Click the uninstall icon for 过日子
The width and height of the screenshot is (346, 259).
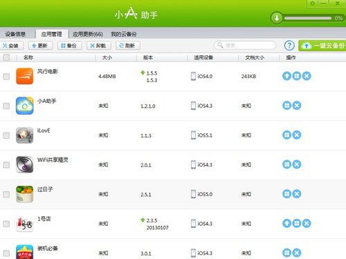[x=297, y=194]
